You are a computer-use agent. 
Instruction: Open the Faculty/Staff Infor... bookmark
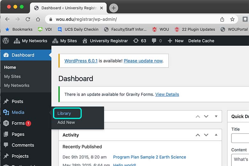tap(125, 29)
